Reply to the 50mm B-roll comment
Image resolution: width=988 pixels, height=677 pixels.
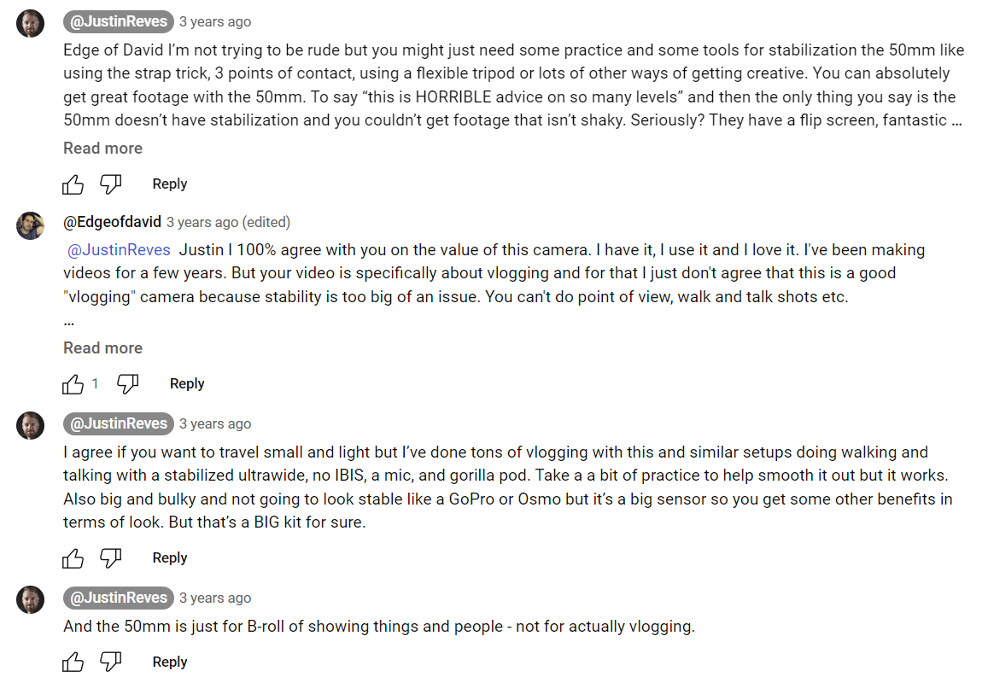pos(169,662)
